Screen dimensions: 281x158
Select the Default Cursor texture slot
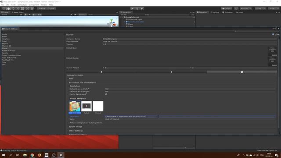pyautogui.click(x=272, y=61)
